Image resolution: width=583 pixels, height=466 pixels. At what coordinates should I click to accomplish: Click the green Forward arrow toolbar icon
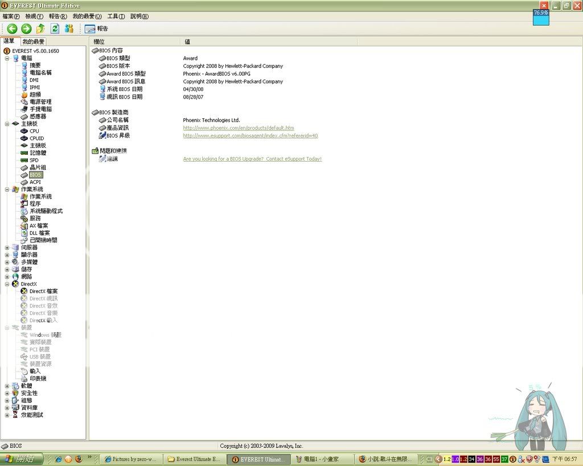coord(26,28)
